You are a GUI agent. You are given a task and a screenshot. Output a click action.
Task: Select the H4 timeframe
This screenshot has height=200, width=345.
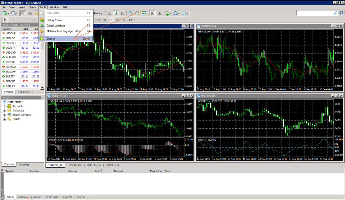point(111,20)
